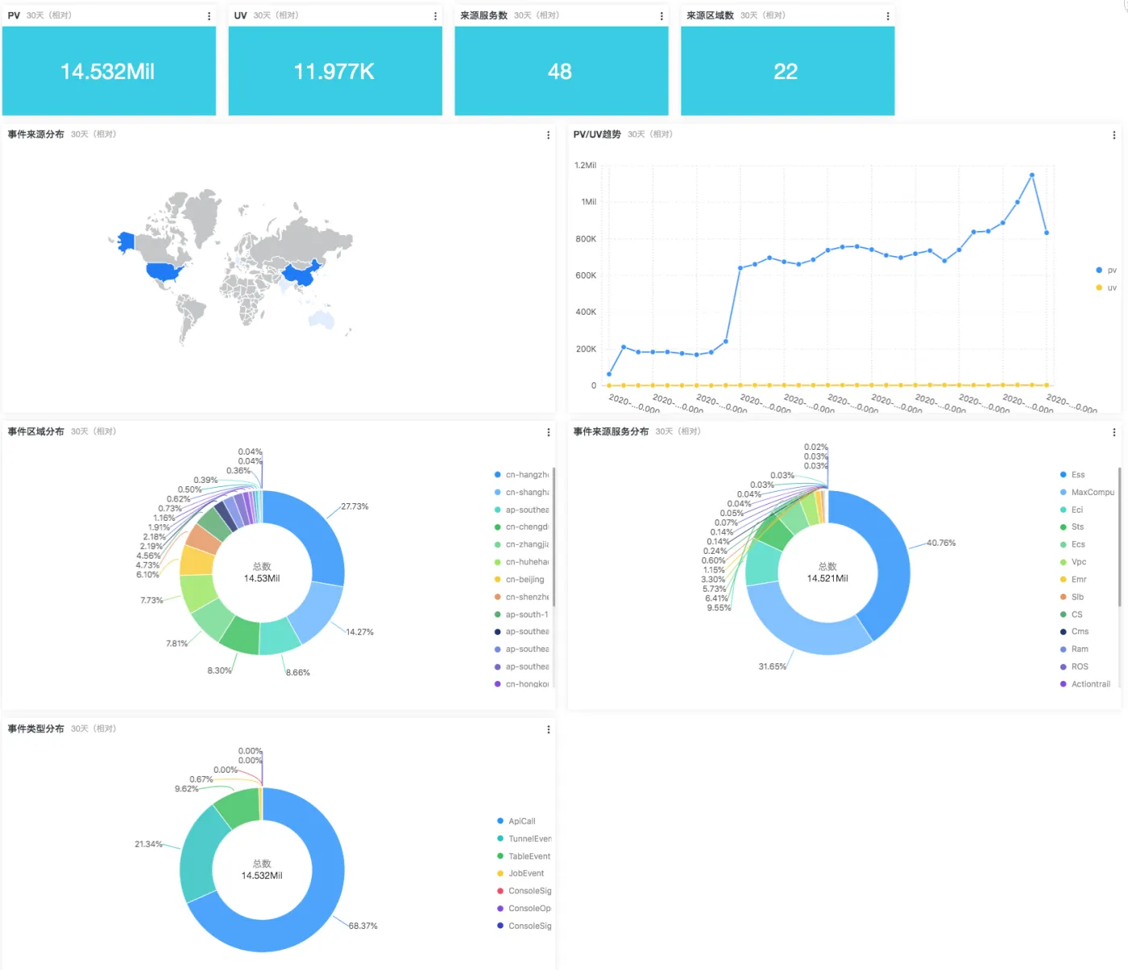
Task: Toggle cn-shenzhen legend entry
Action: pos(521,596)
